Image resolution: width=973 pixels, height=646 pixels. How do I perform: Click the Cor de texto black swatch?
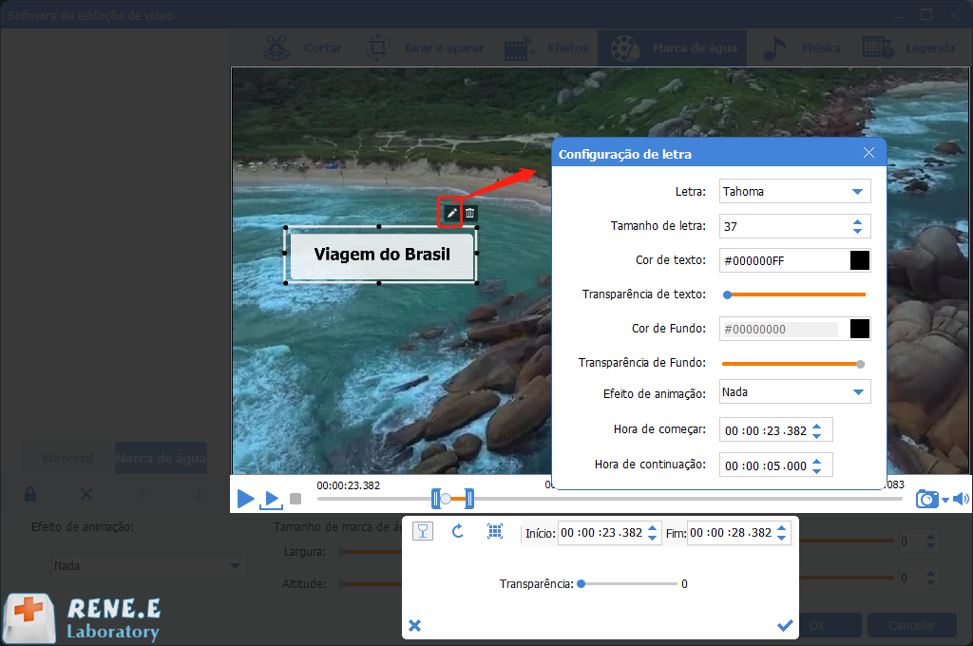859,260
